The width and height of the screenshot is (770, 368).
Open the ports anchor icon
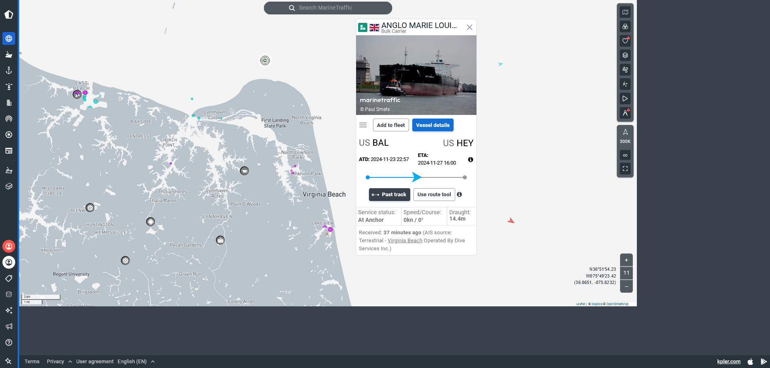9,70
